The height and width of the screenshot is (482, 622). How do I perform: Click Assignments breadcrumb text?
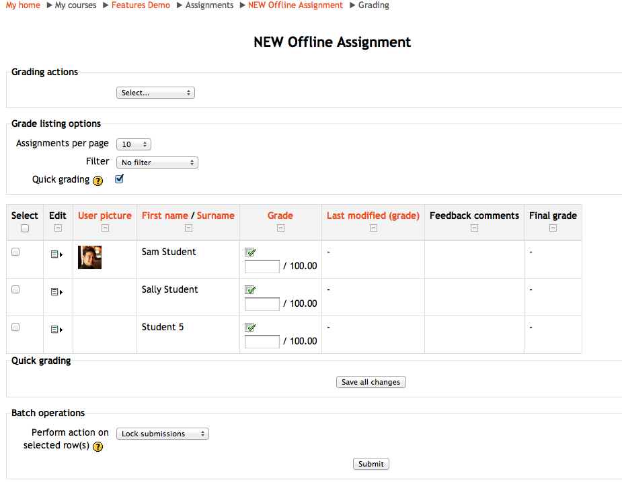pos(209,5)
